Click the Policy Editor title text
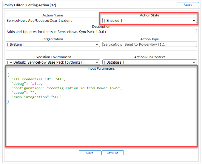202x164 pixels. click(30, 5)
